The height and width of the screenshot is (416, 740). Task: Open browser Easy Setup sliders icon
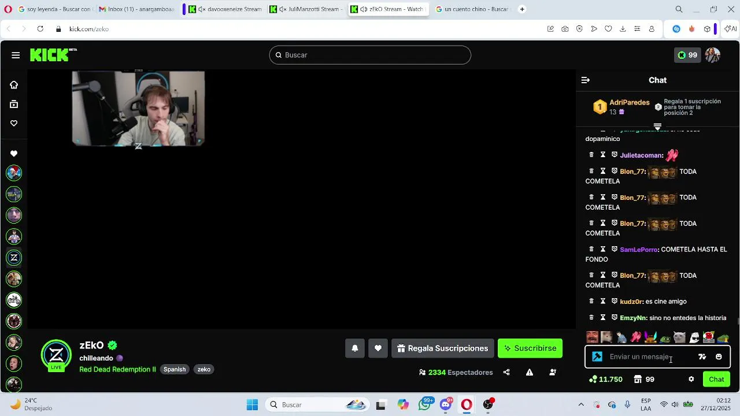coord(637,29)
